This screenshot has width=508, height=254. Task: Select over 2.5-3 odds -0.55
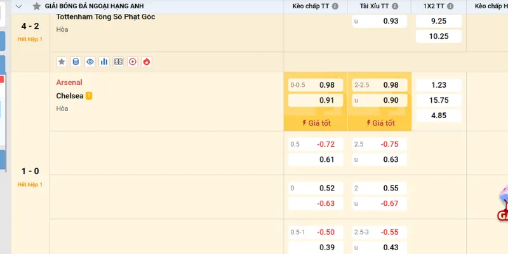[380, 232]
